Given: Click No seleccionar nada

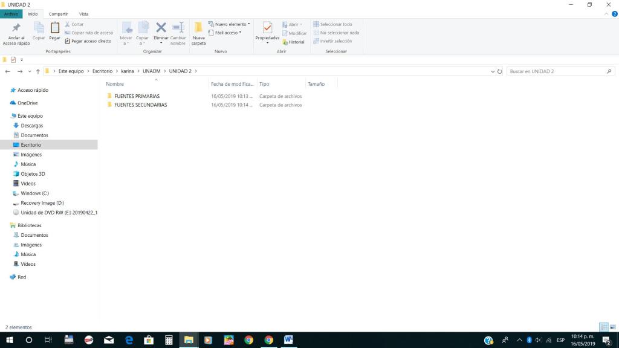Looking at the screenshot, I should [336, 33].
